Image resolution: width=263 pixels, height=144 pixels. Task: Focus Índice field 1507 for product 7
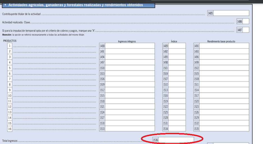coord(177,79)
